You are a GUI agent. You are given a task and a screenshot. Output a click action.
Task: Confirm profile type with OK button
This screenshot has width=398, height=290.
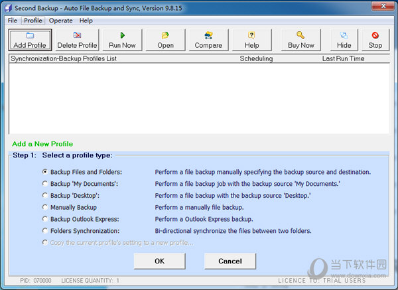click(x=160, y=261)
